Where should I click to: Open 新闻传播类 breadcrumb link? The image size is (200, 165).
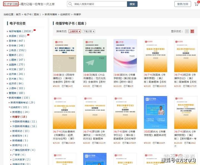(51, 14)
